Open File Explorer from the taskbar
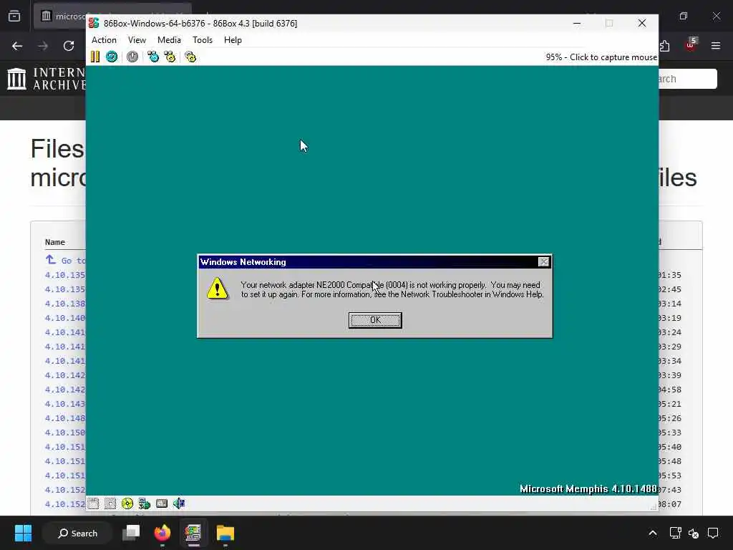 [225, 533]
